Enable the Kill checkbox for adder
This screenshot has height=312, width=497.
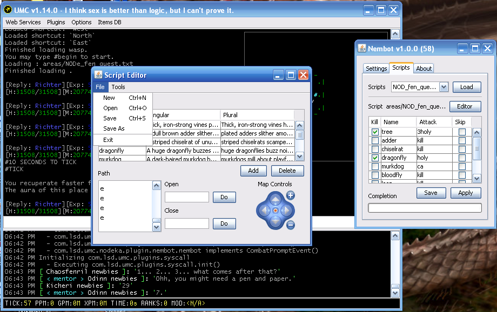pyautogui.click(x=375, y=140)
